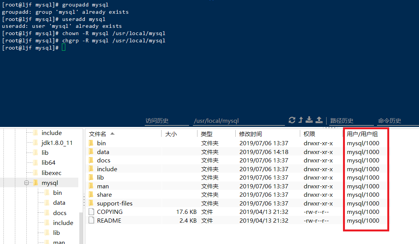Select the share folder name in file list
The width and height of the screenshot is (419, 244).
(x=104, y=195)
